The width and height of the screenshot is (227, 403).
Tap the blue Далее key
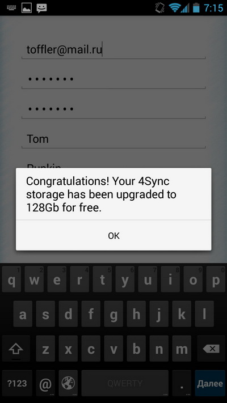pyautogui.click(x=210, y=384)
